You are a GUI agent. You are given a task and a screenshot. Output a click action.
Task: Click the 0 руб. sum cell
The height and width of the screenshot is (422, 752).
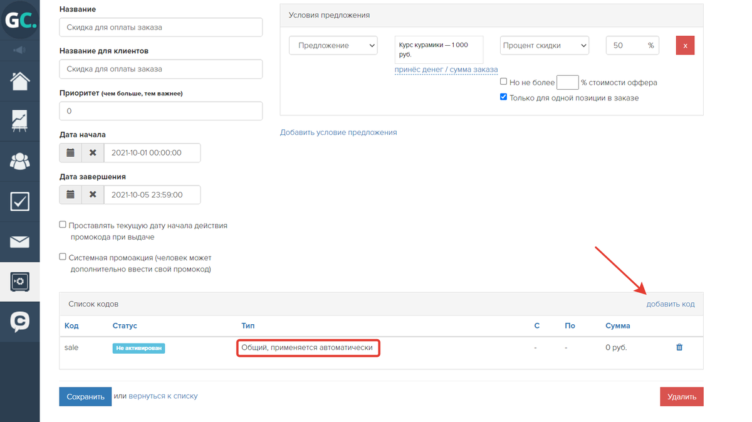[616, 347]
